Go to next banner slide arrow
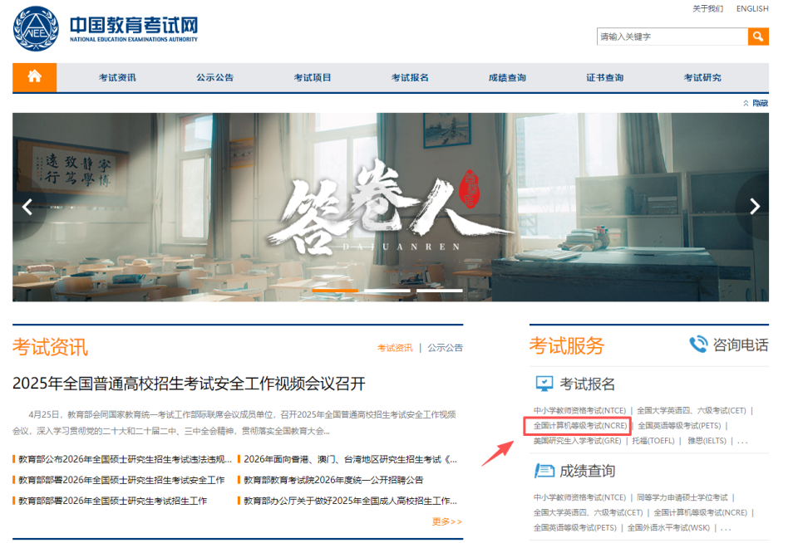This screenshot has height=543, width=798. pyautogui.click(x=755, y=206)
